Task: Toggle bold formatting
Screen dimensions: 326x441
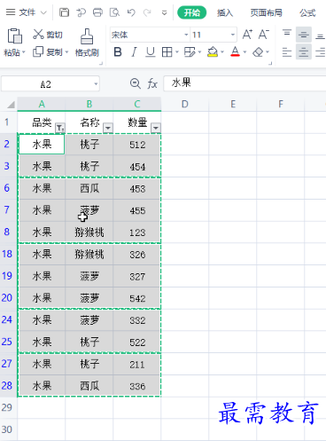Action: (x=118, y=52)
